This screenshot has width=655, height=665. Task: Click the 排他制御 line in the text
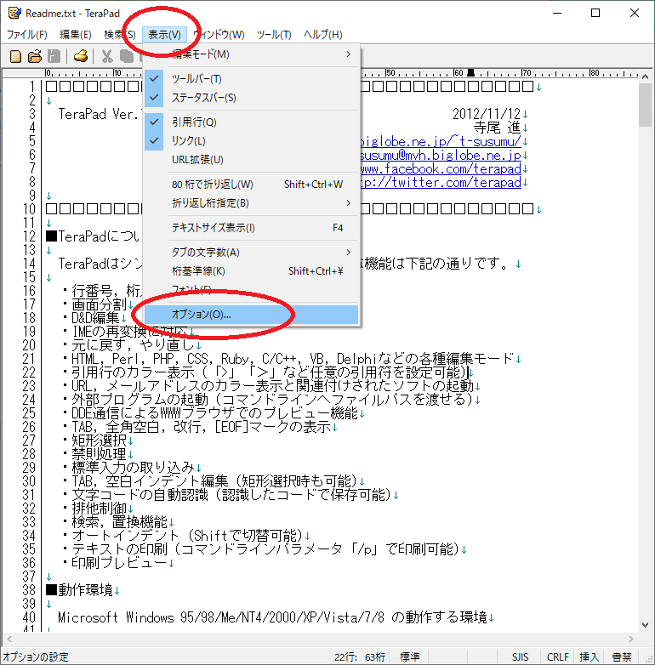[99, 508]
